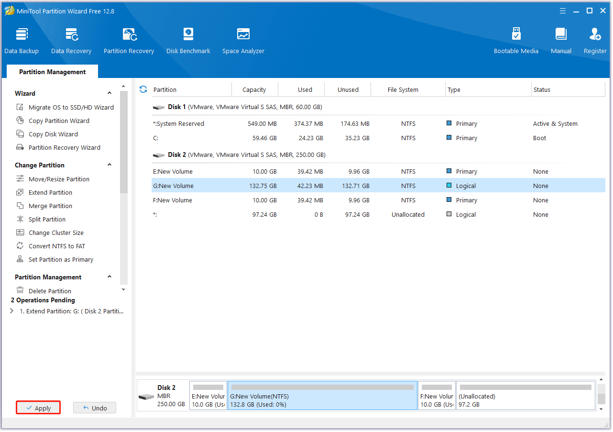Click the F:New Volume block in disk map
Image resolution: width=613 pixels, height=432 pixels.
click(437, 396)
